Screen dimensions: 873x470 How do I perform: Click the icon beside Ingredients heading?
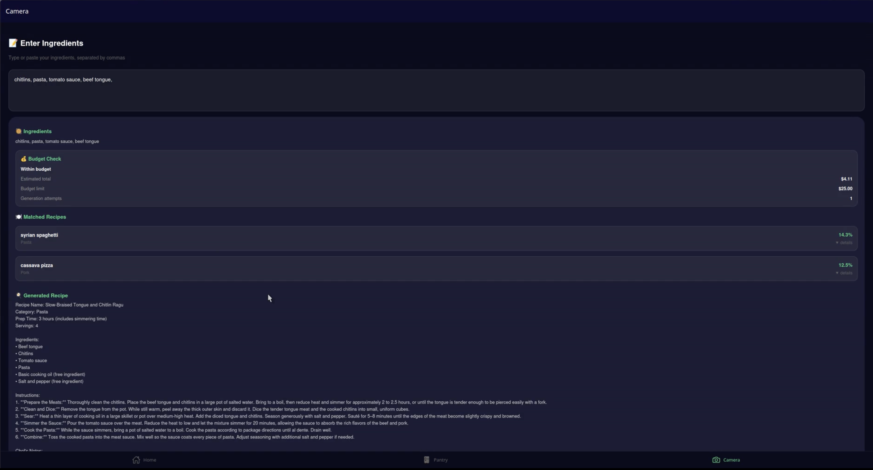(x=19, y=131)
